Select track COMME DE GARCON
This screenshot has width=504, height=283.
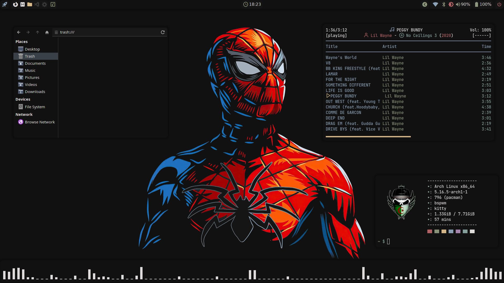point(408,113)
